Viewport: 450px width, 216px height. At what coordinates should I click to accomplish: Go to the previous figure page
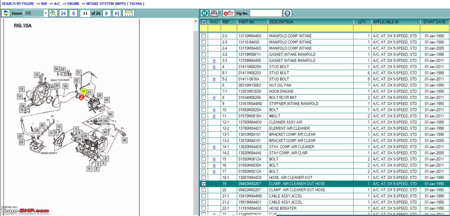tap(74, 13)
